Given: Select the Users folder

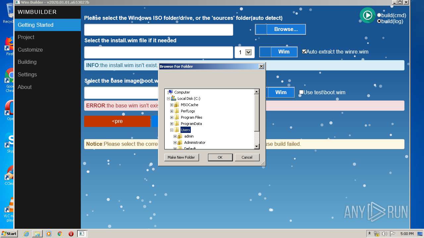Looking at the screenshot, I should [185, 130].
